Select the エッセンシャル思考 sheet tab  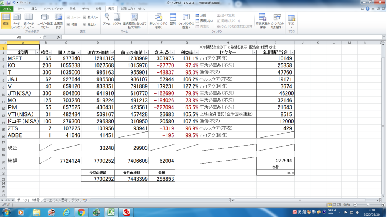(56, 200)
